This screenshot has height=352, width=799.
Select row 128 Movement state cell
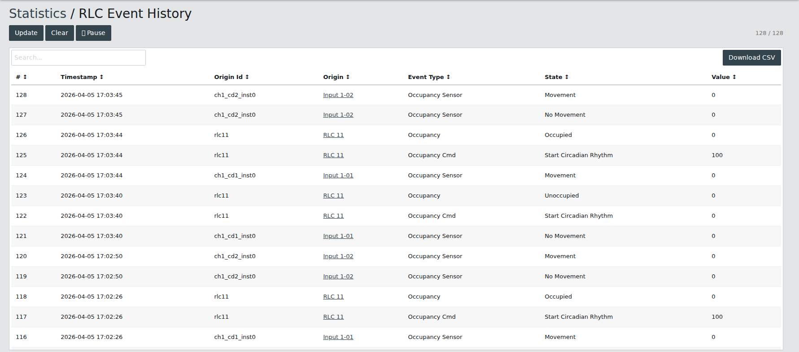[560, 95]
